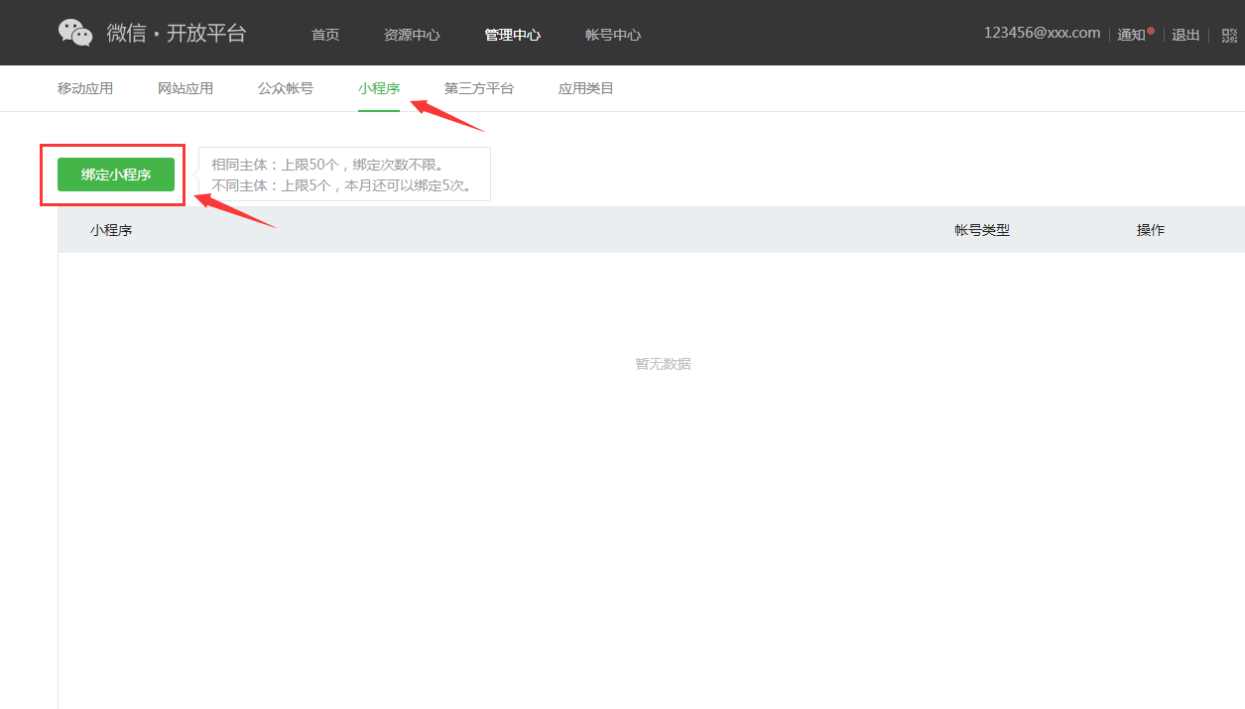1245x709 pixels.
Task: Switch to the 第三方平台 tab
Action: 479,88
